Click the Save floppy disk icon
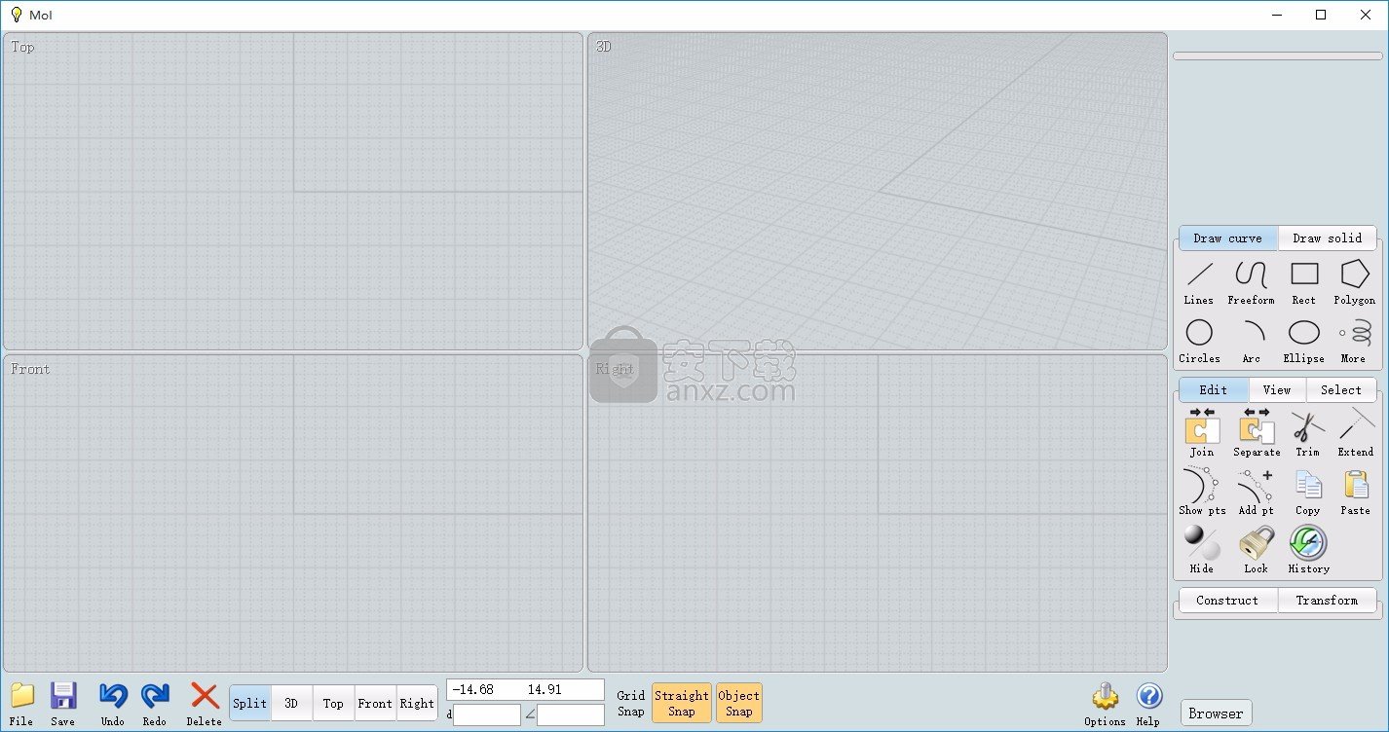 click(x=63, y=696)
